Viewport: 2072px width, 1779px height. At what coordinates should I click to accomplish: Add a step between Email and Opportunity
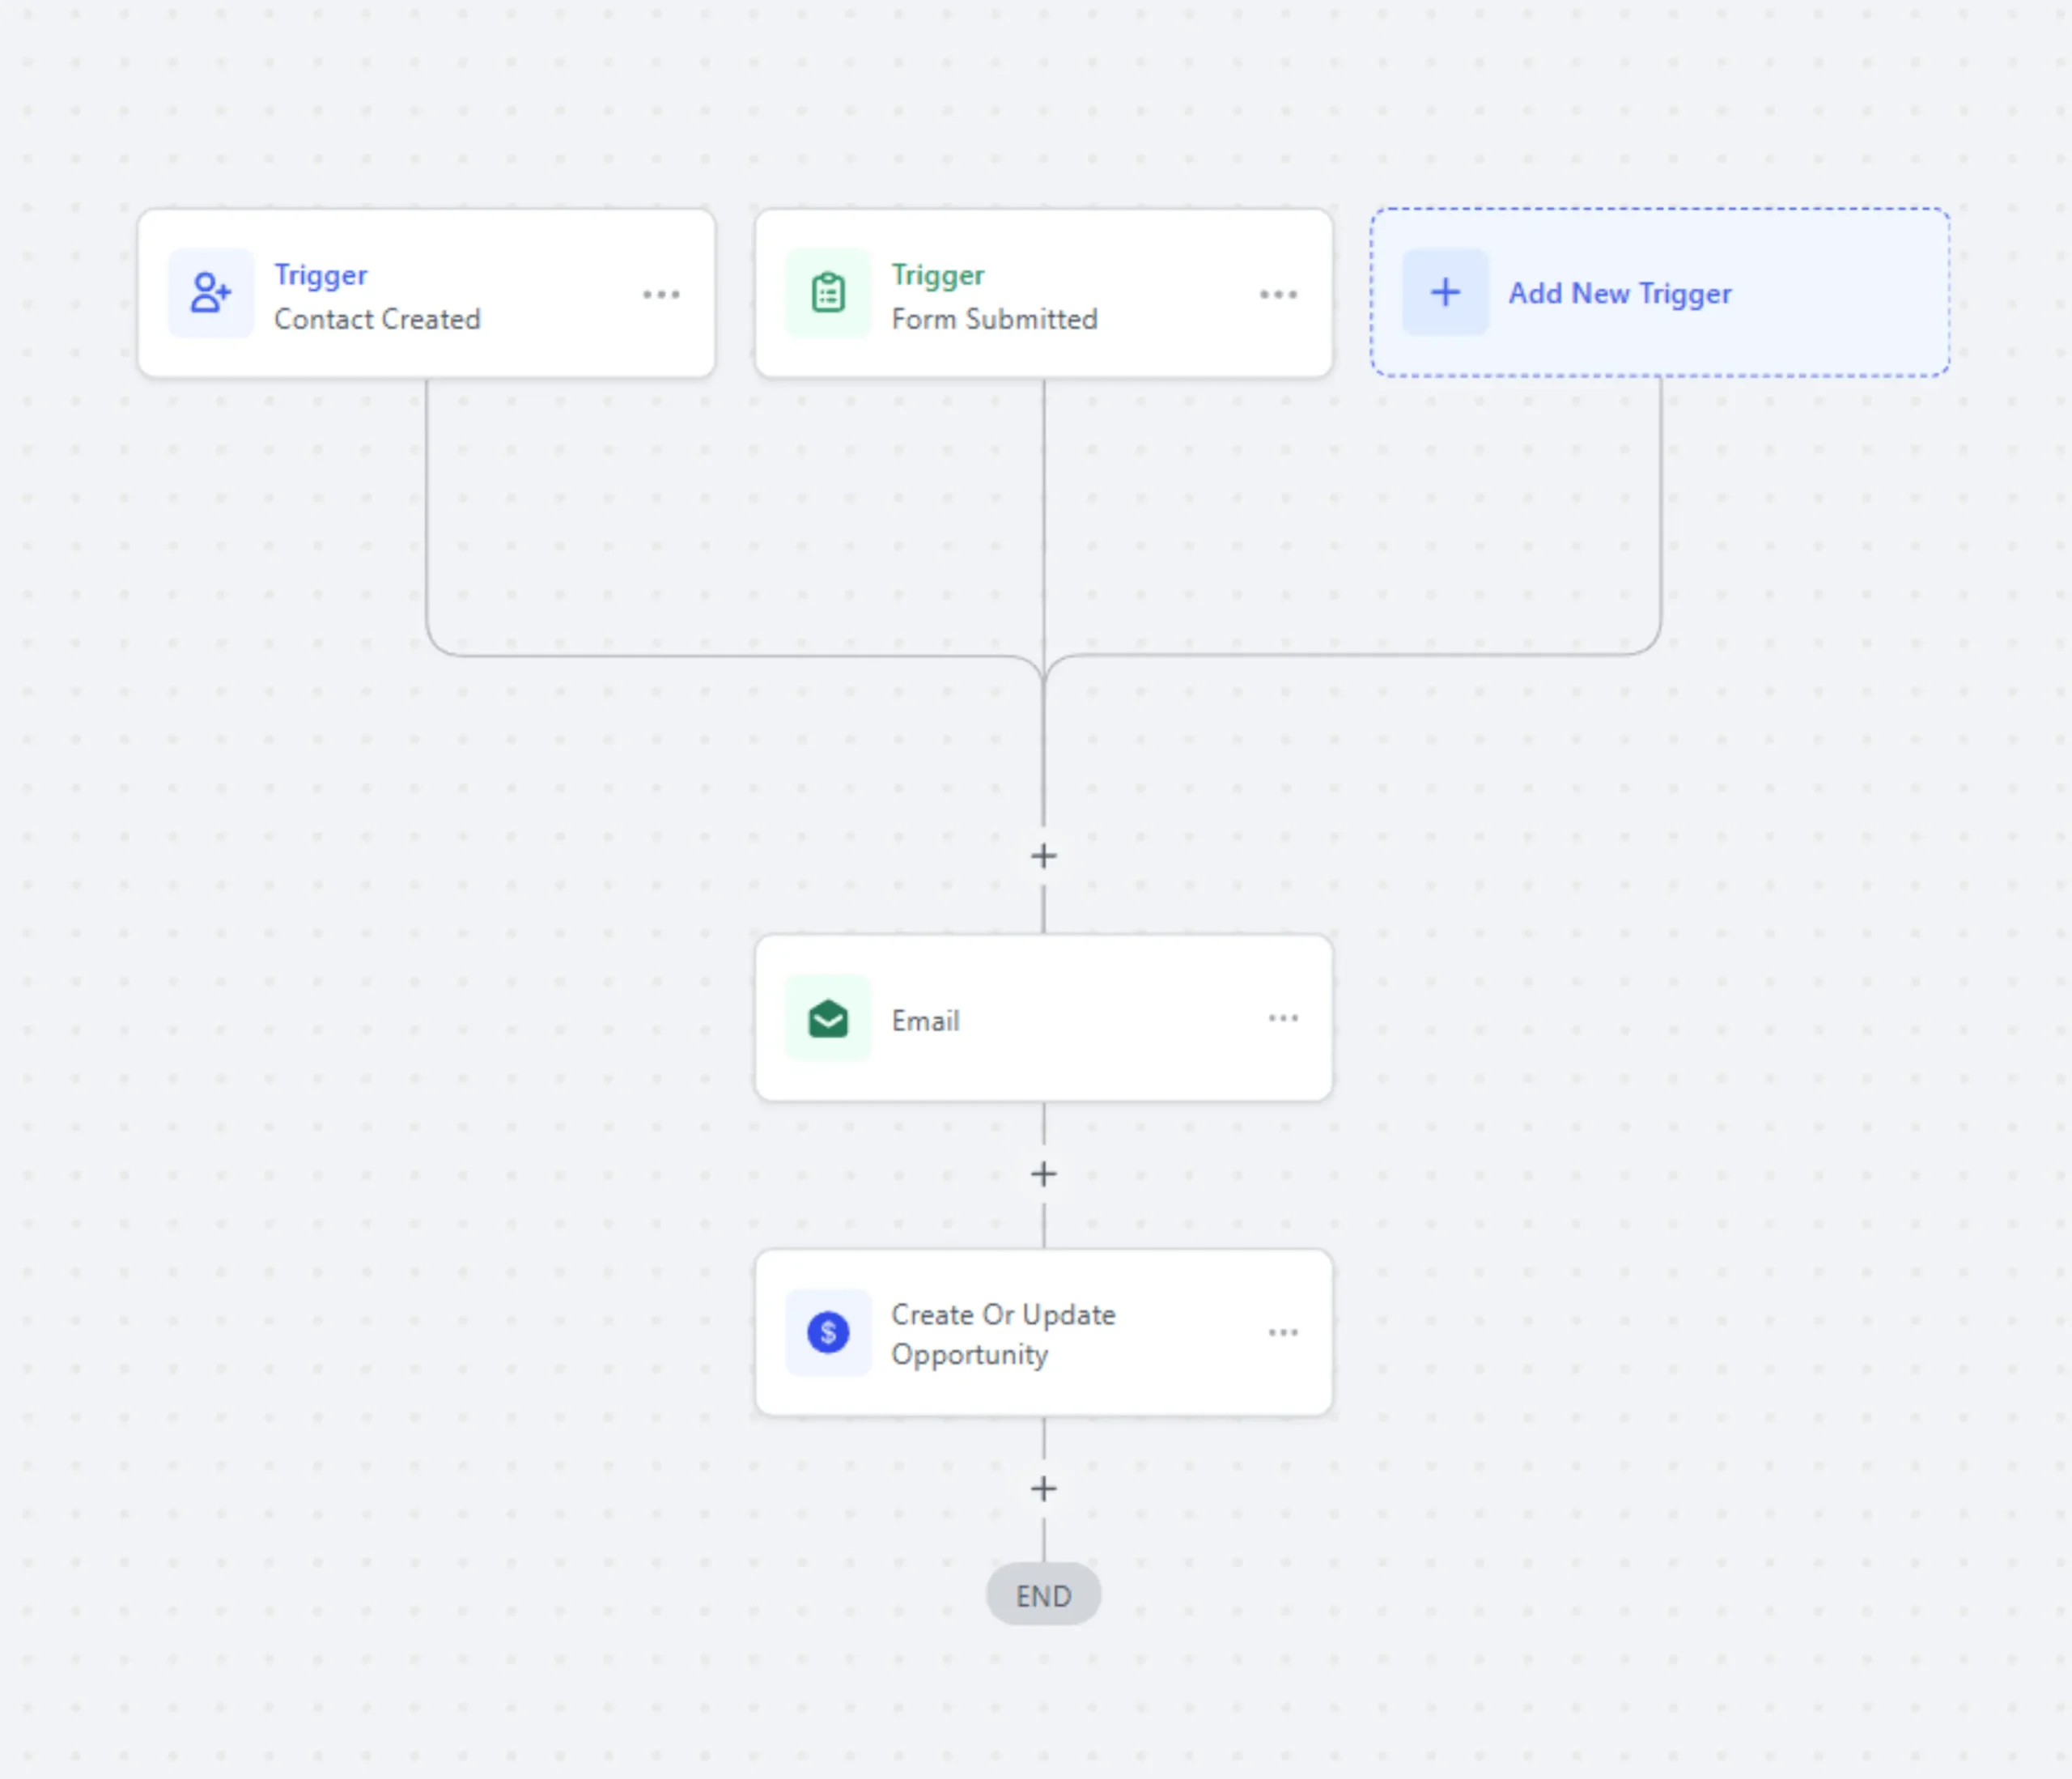[1043, 1174]
